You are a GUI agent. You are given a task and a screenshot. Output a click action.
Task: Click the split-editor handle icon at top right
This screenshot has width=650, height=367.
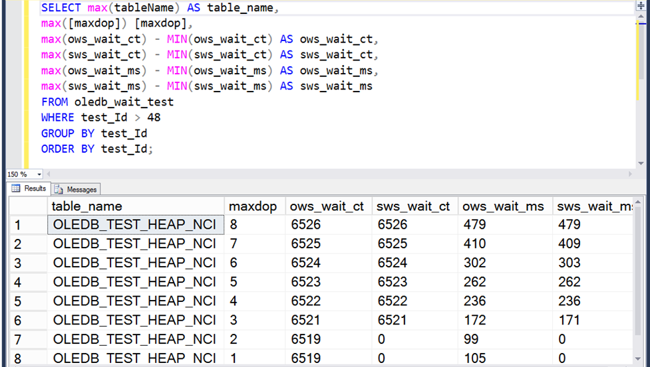pyautogui.click(x=641, y=5)
